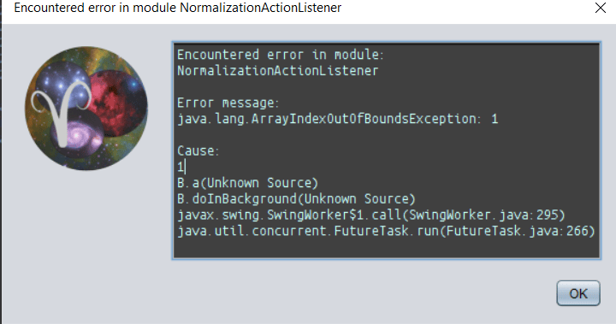Click the 'Error message:' heading line
Screen dimensions: 616x324
coord(228,103)
